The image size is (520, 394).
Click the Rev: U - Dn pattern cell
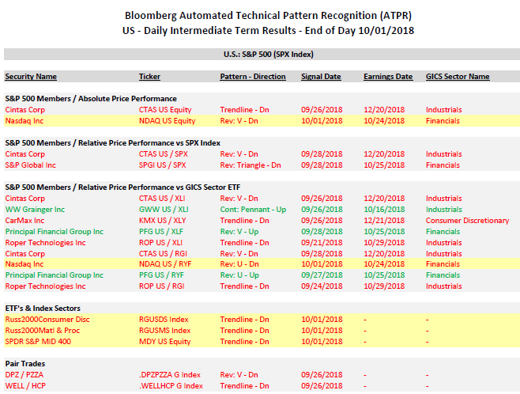(239, 264)
